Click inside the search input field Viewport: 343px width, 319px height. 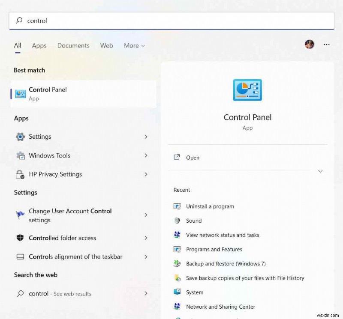tap(171, 21)
